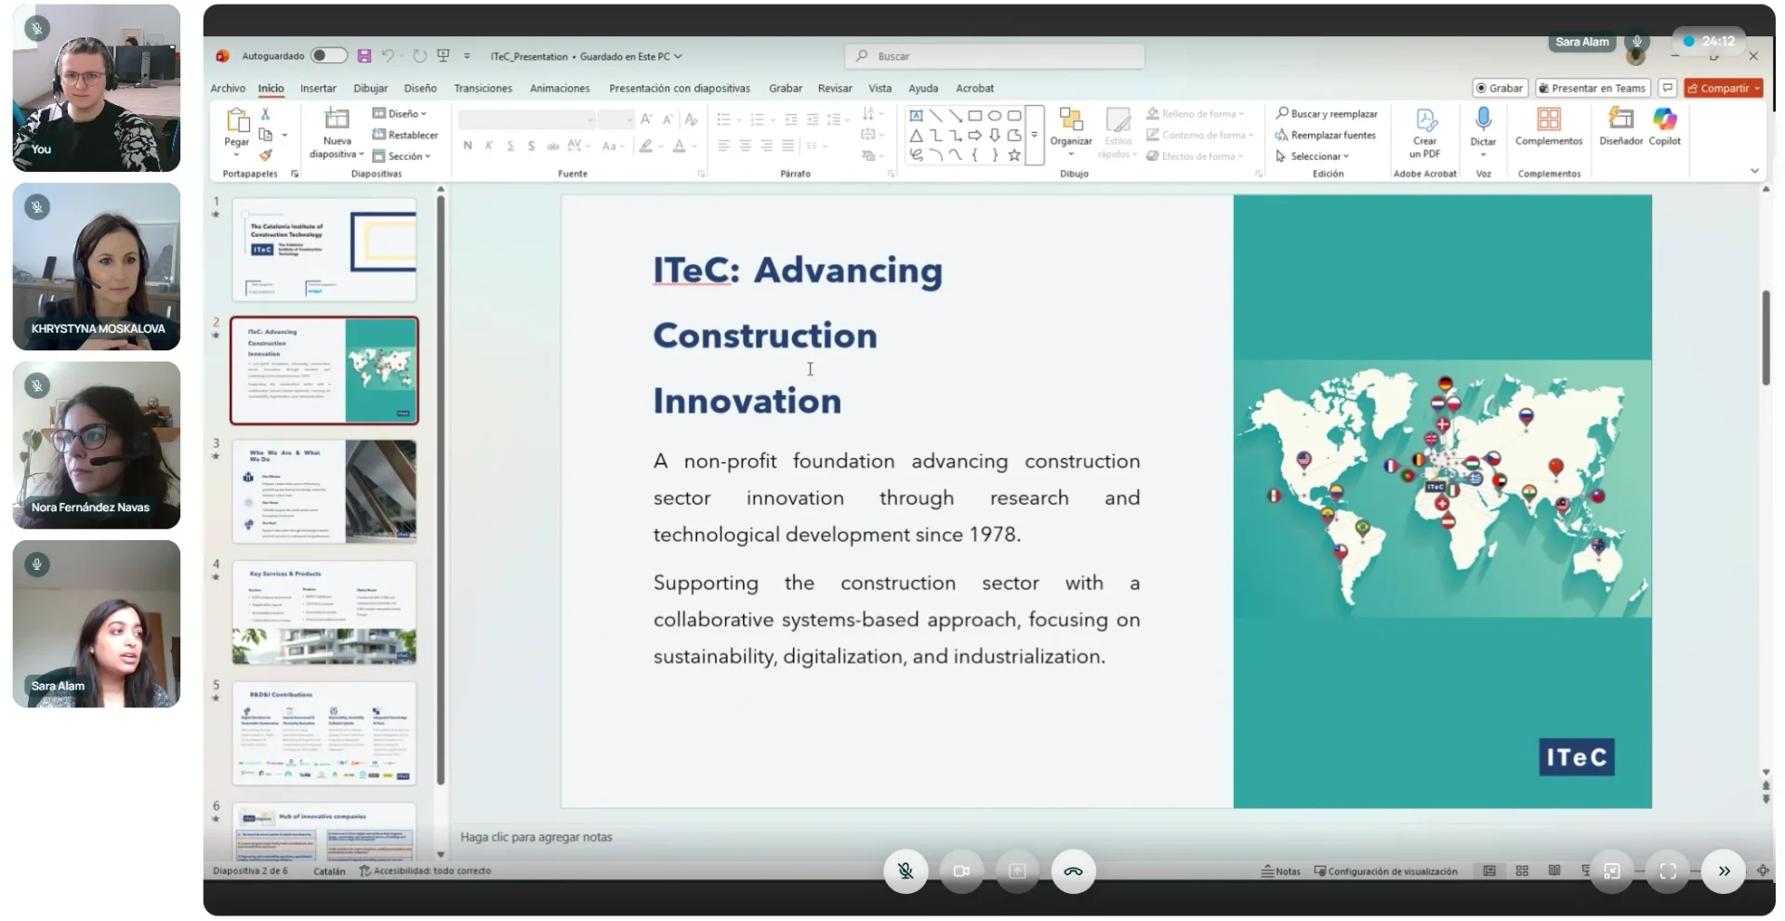Open the Animaciones ribbon tab

(559, 88)
